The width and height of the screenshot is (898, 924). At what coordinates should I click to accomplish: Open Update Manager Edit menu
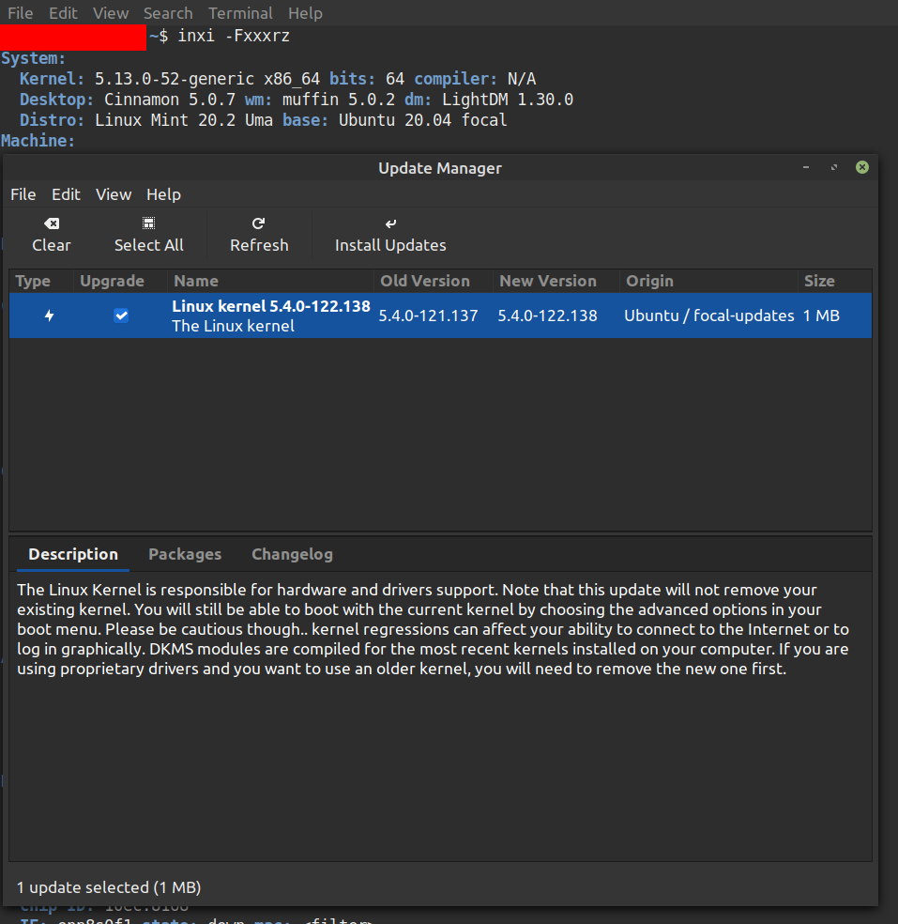tap(66, 194)
